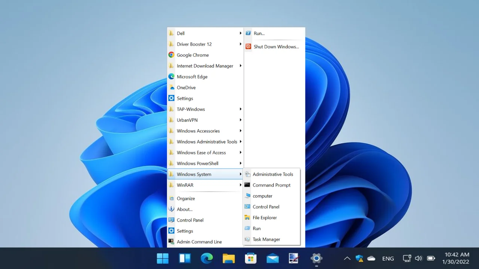The height and width of the screenshot is (269, 479).
Task: Open the clock showing 10:42 AM
Action: pos(455,258)
